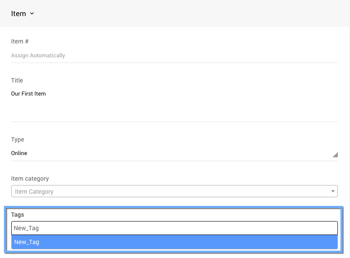Click the Our First Item title text
The height and width of the screenshot is (258, 350).
click(28, 94)
